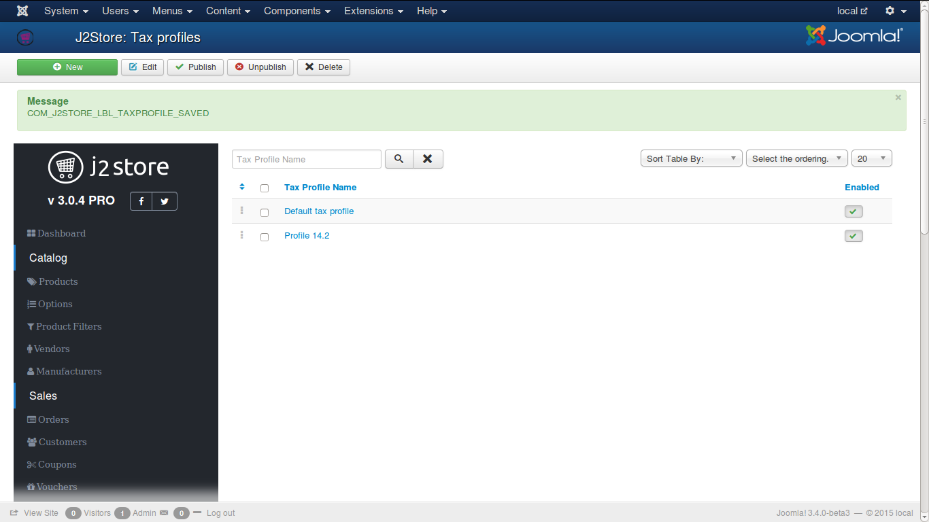Check the Default tax profile checkbox
929x522 pixels.
(265, 212)
